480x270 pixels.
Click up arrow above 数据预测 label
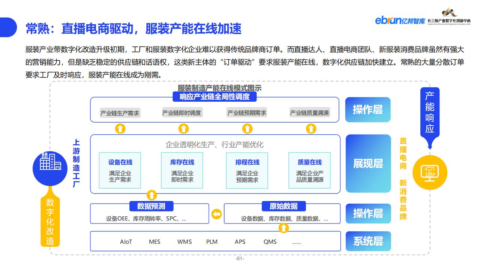[151, 195]
